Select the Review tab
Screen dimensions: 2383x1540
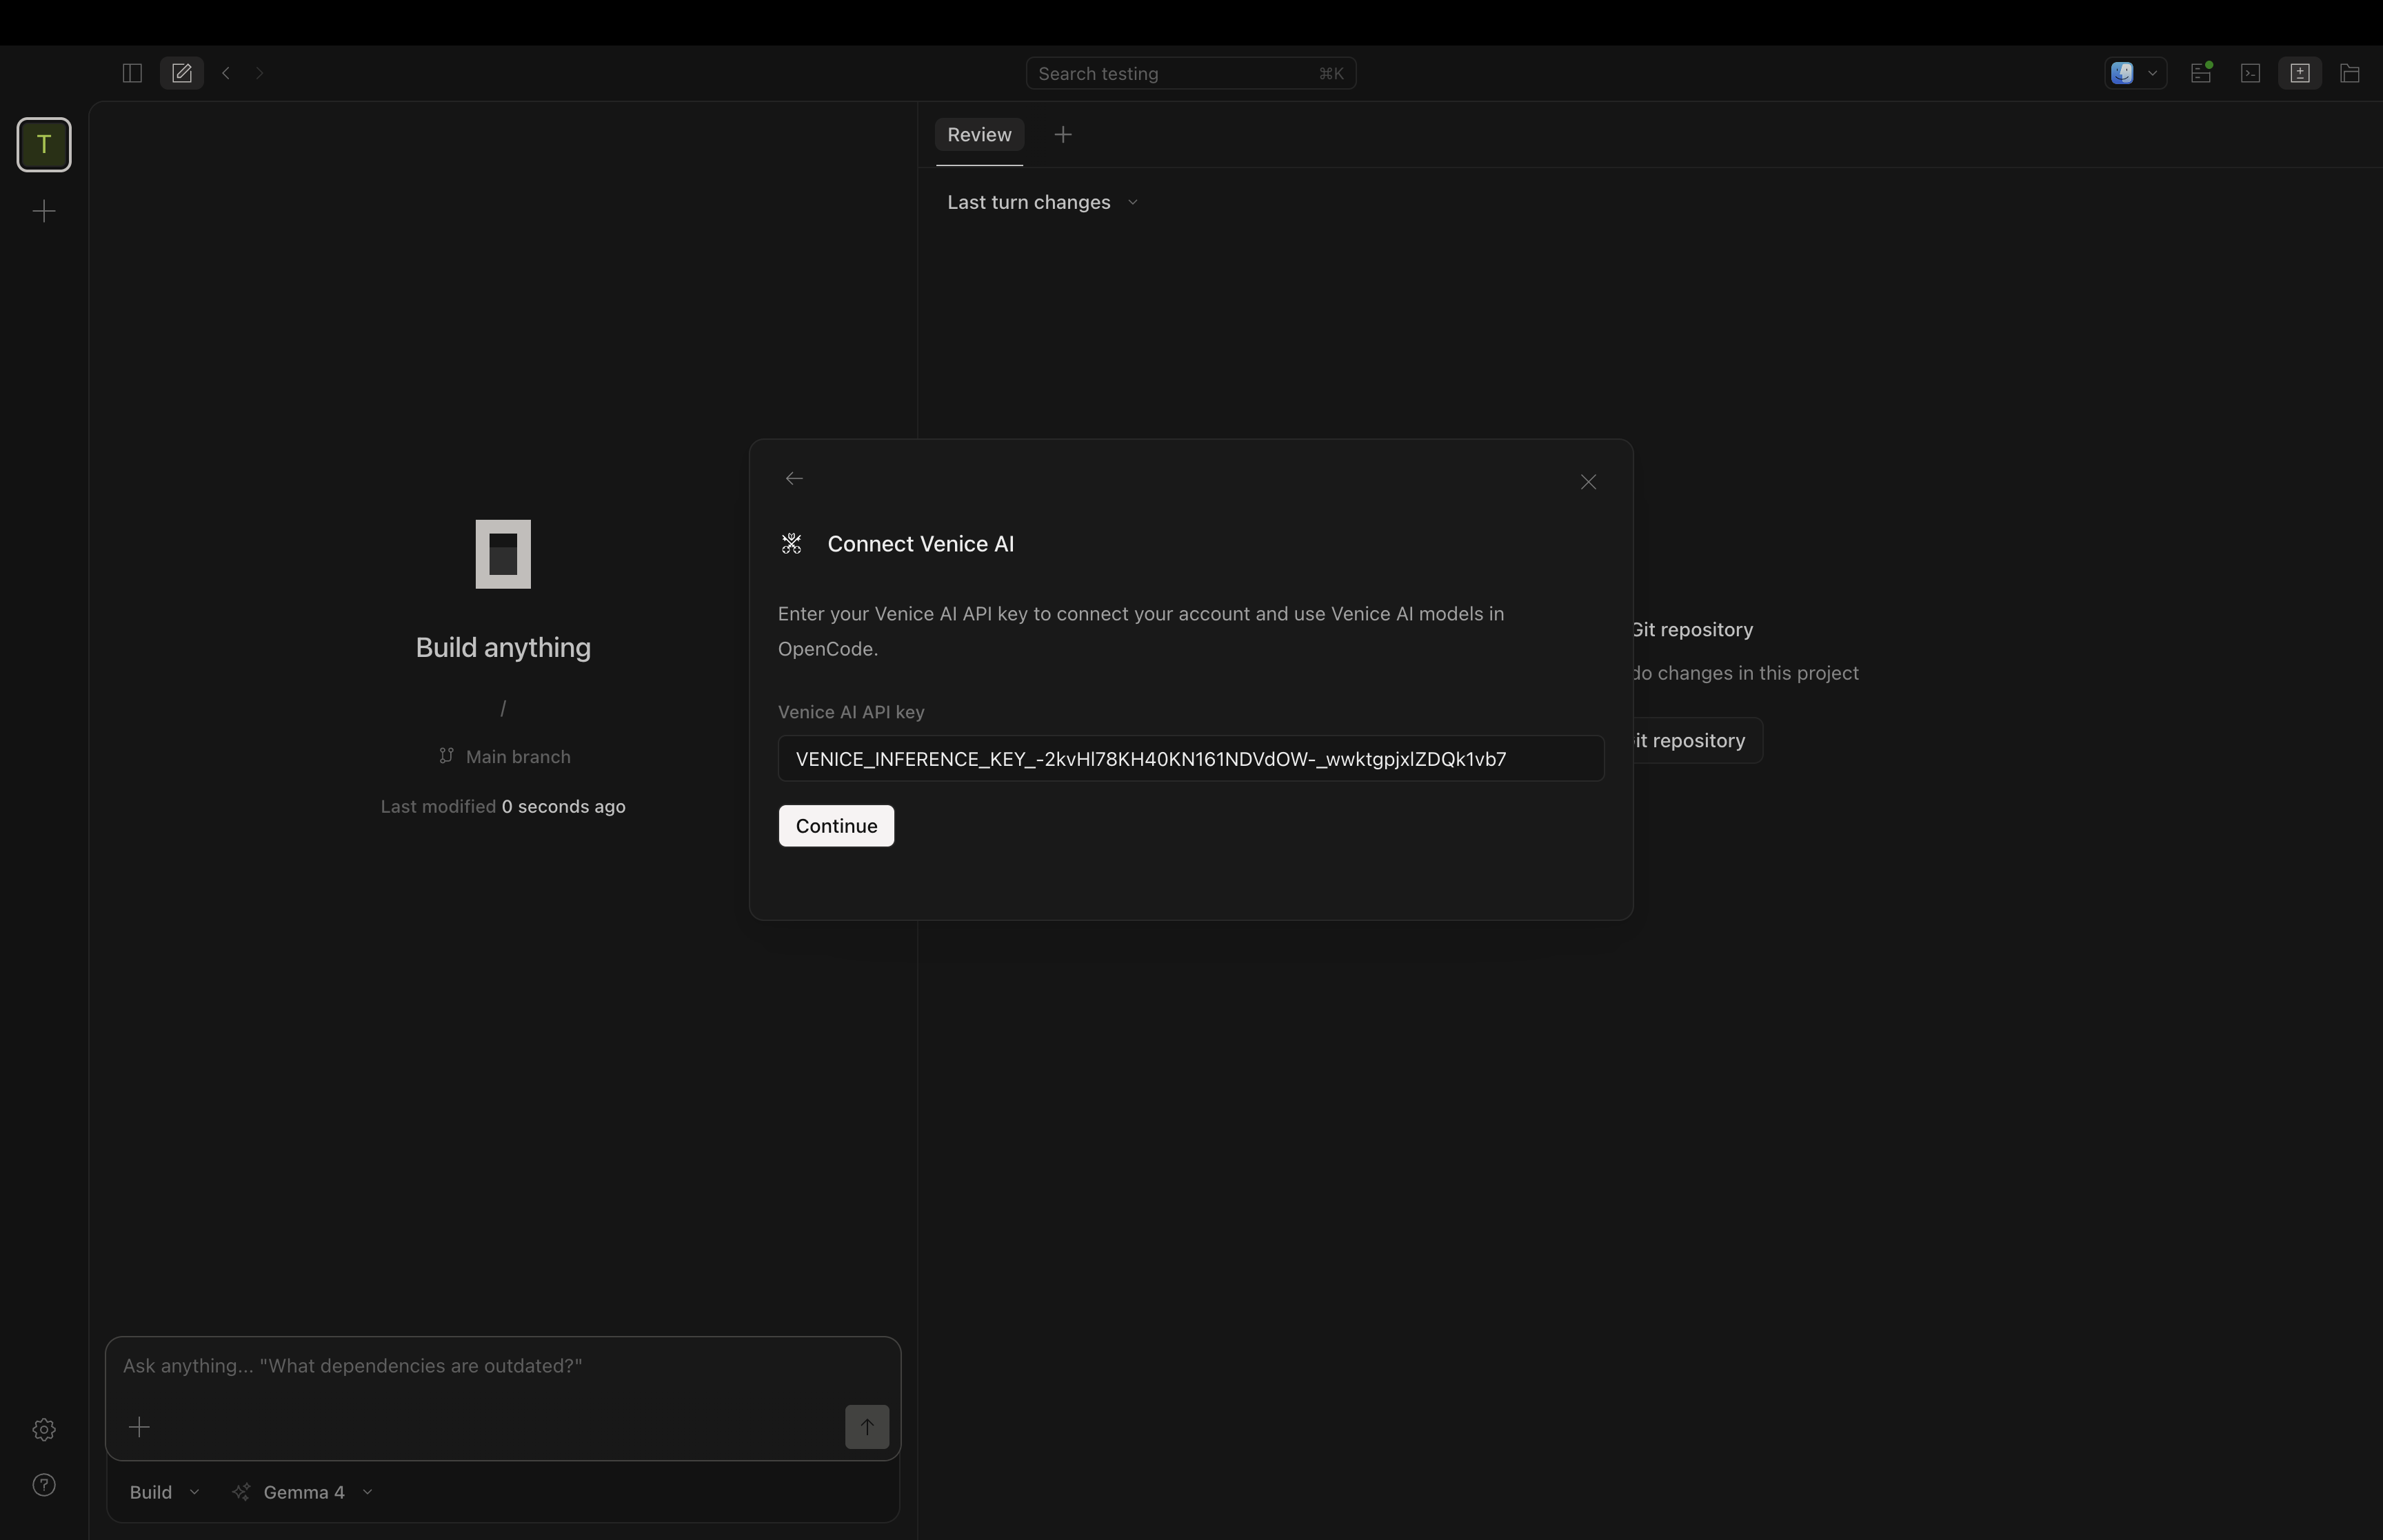[979, 135]
